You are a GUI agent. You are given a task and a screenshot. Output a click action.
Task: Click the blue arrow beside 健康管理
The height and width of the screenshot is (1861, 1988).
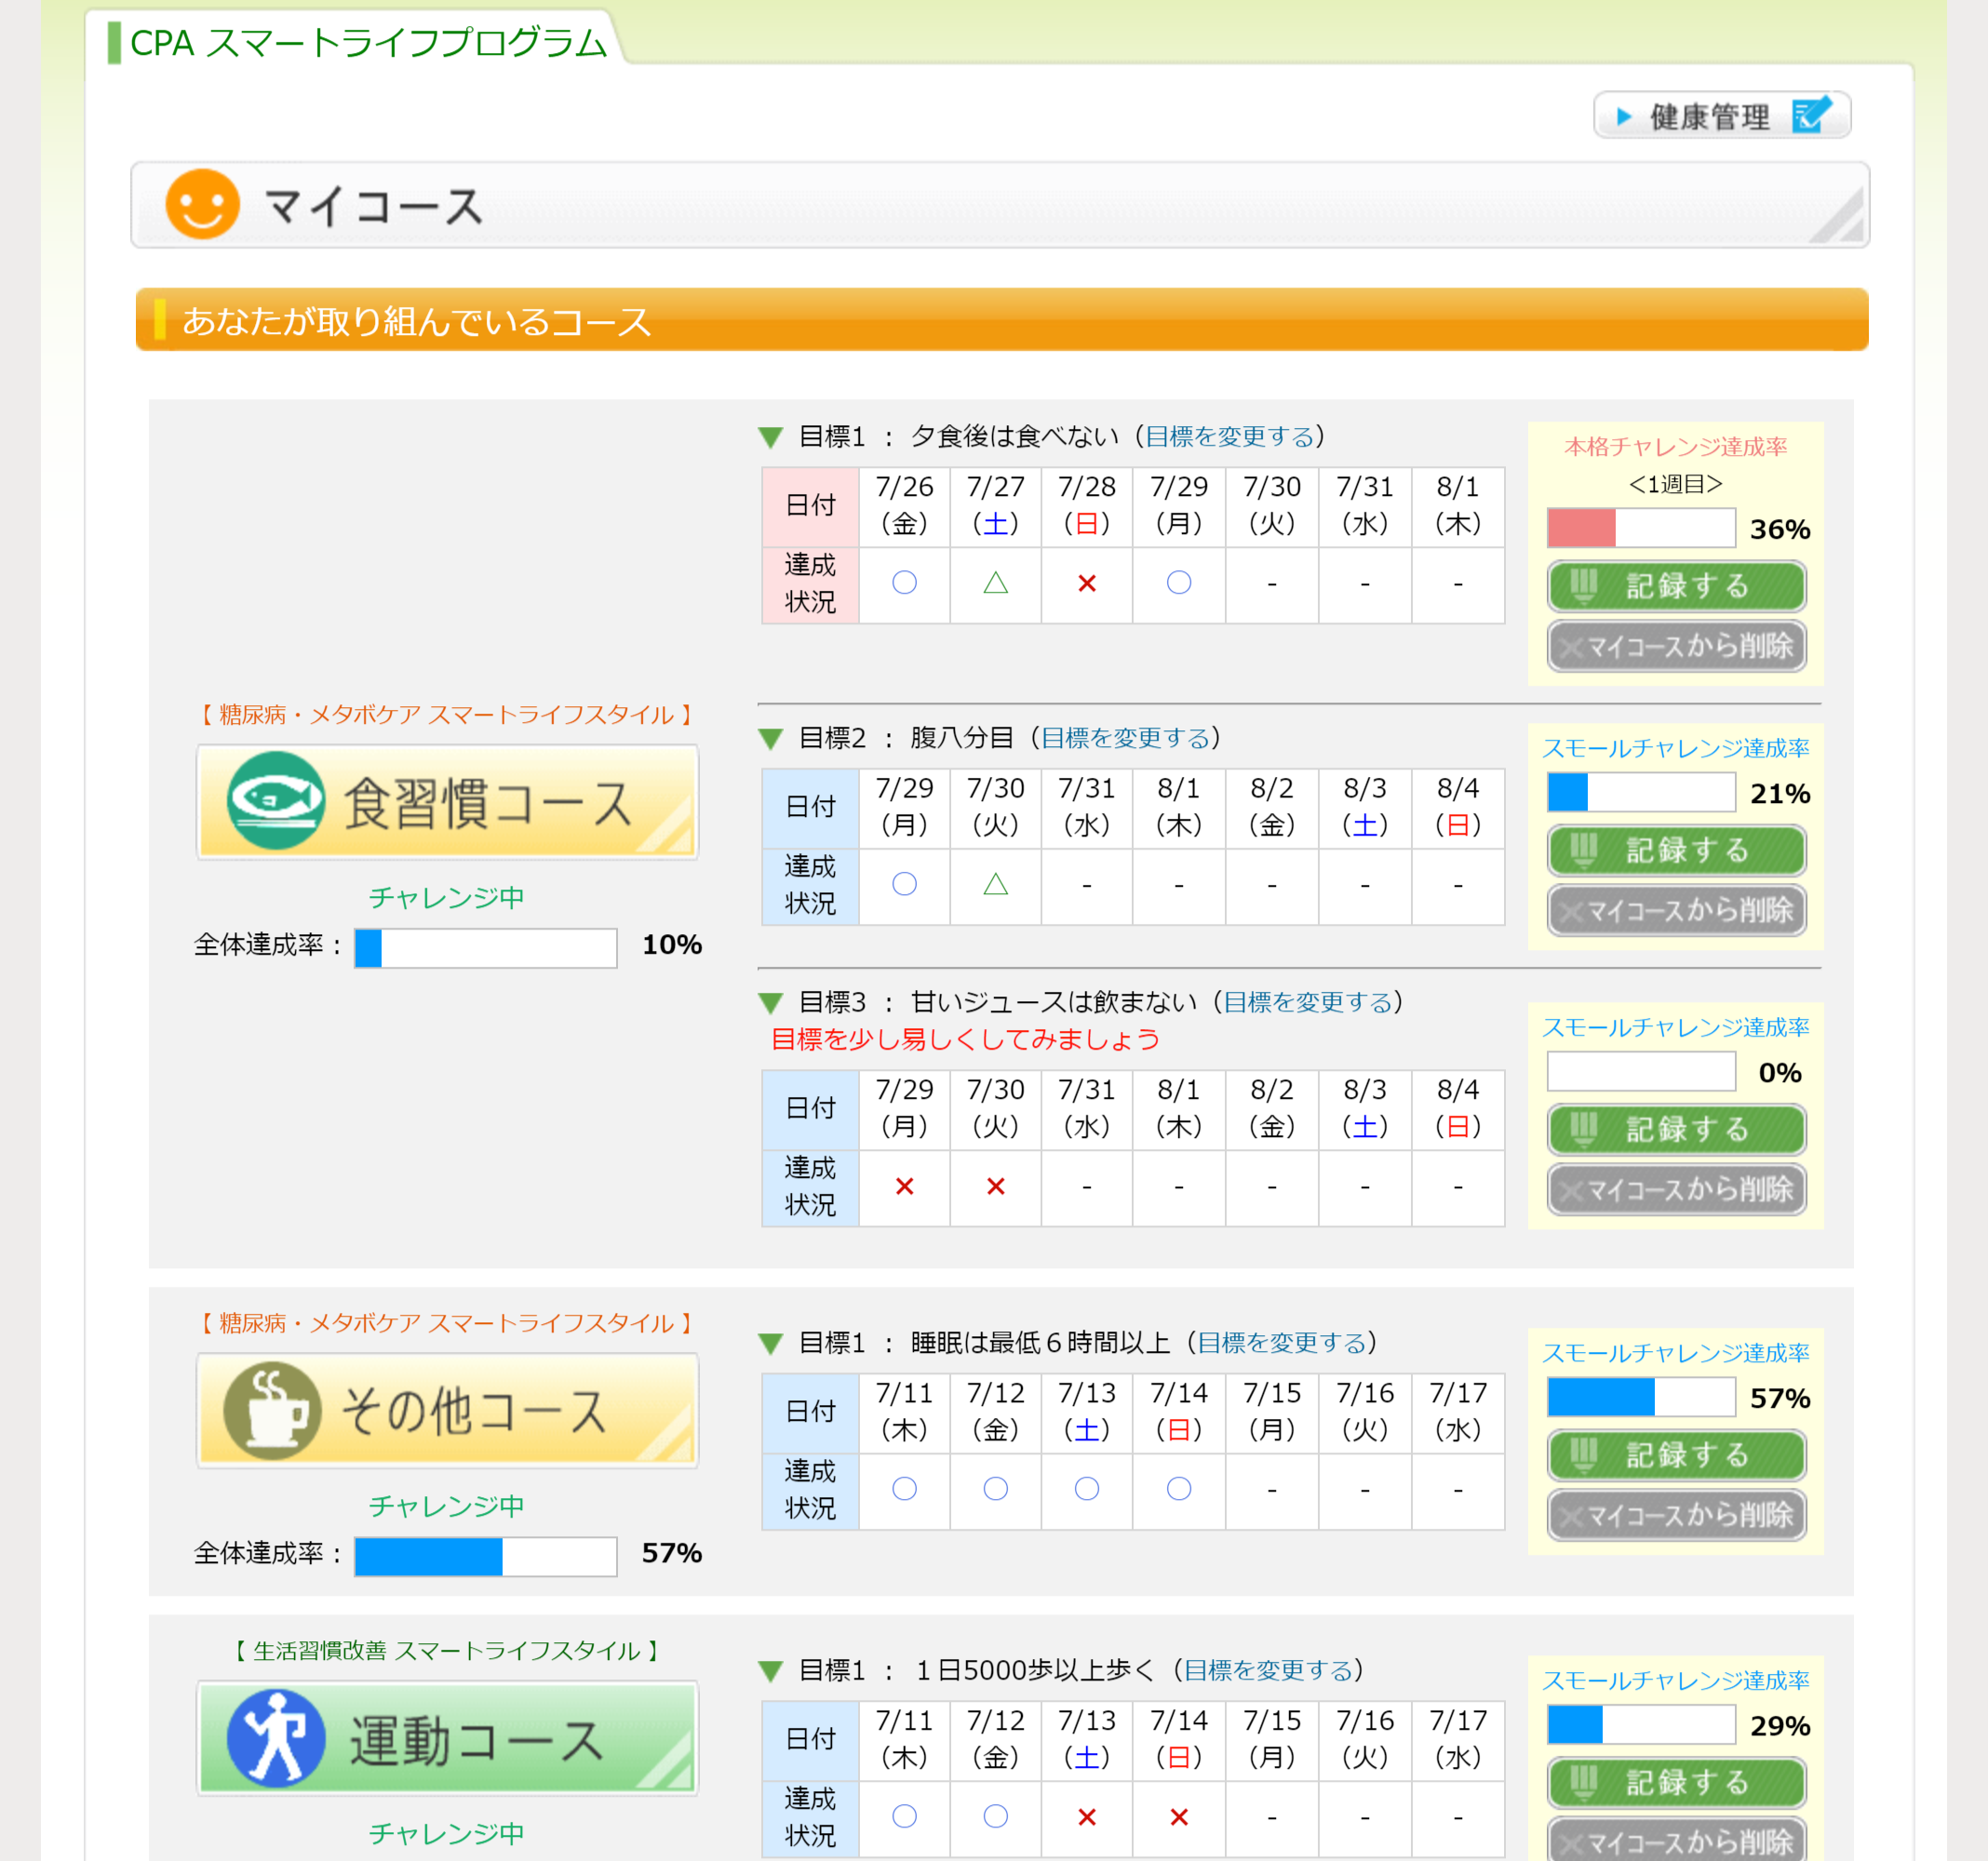[1624, 117]
